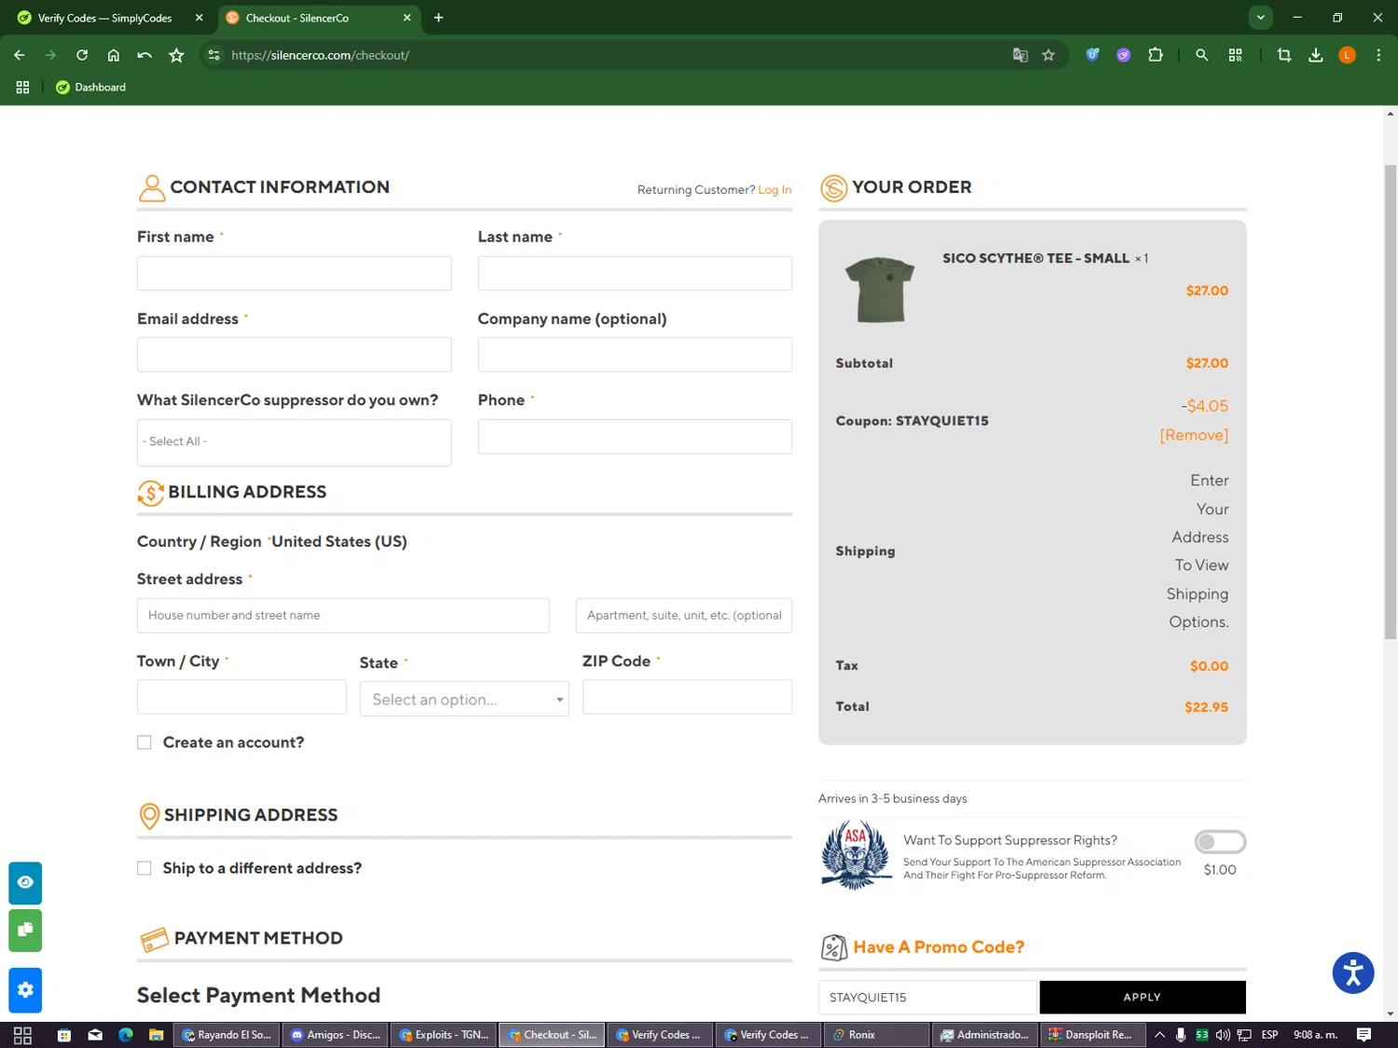Click the SiCo Scythe tee thumbnail
Screen dimensions: 1398x1048
coord(880,290)
